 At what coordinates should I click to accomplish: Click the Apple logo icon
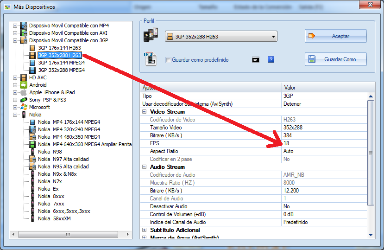(24, 92)
